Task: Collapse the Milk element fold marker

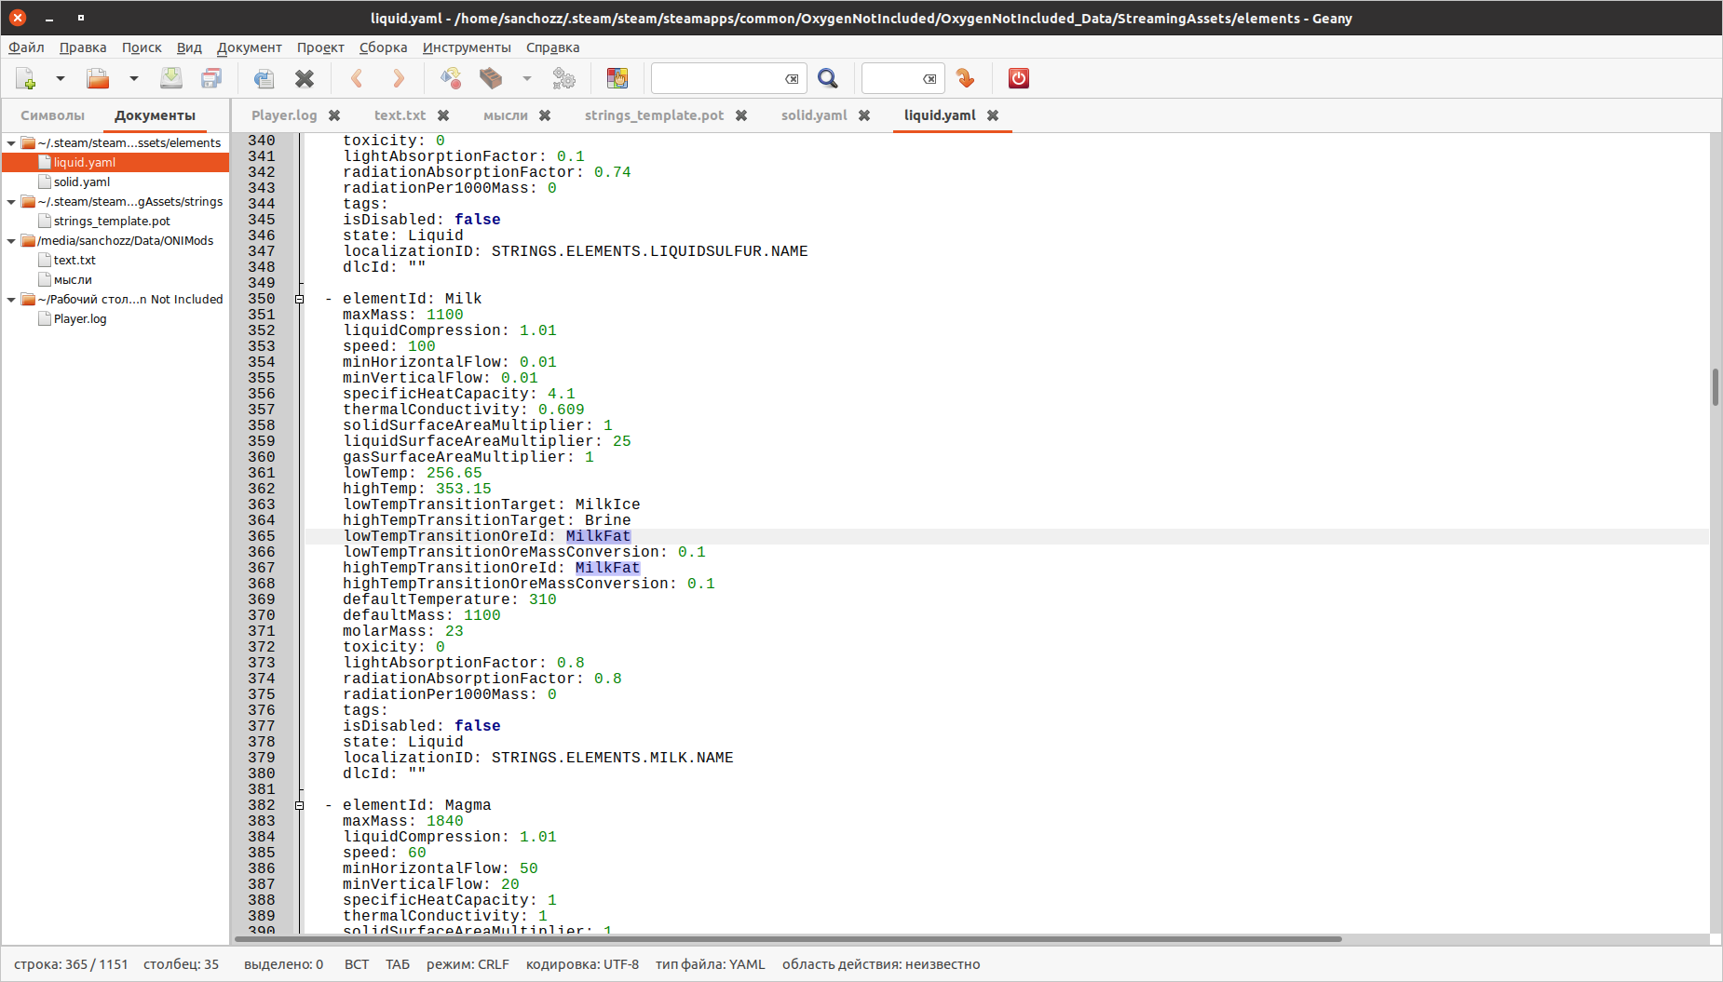Action: point(299,299)
